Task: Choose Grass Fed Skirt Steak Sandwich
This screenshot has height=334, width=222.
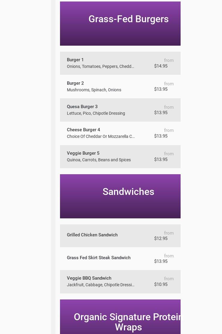Action: (99, 258)
